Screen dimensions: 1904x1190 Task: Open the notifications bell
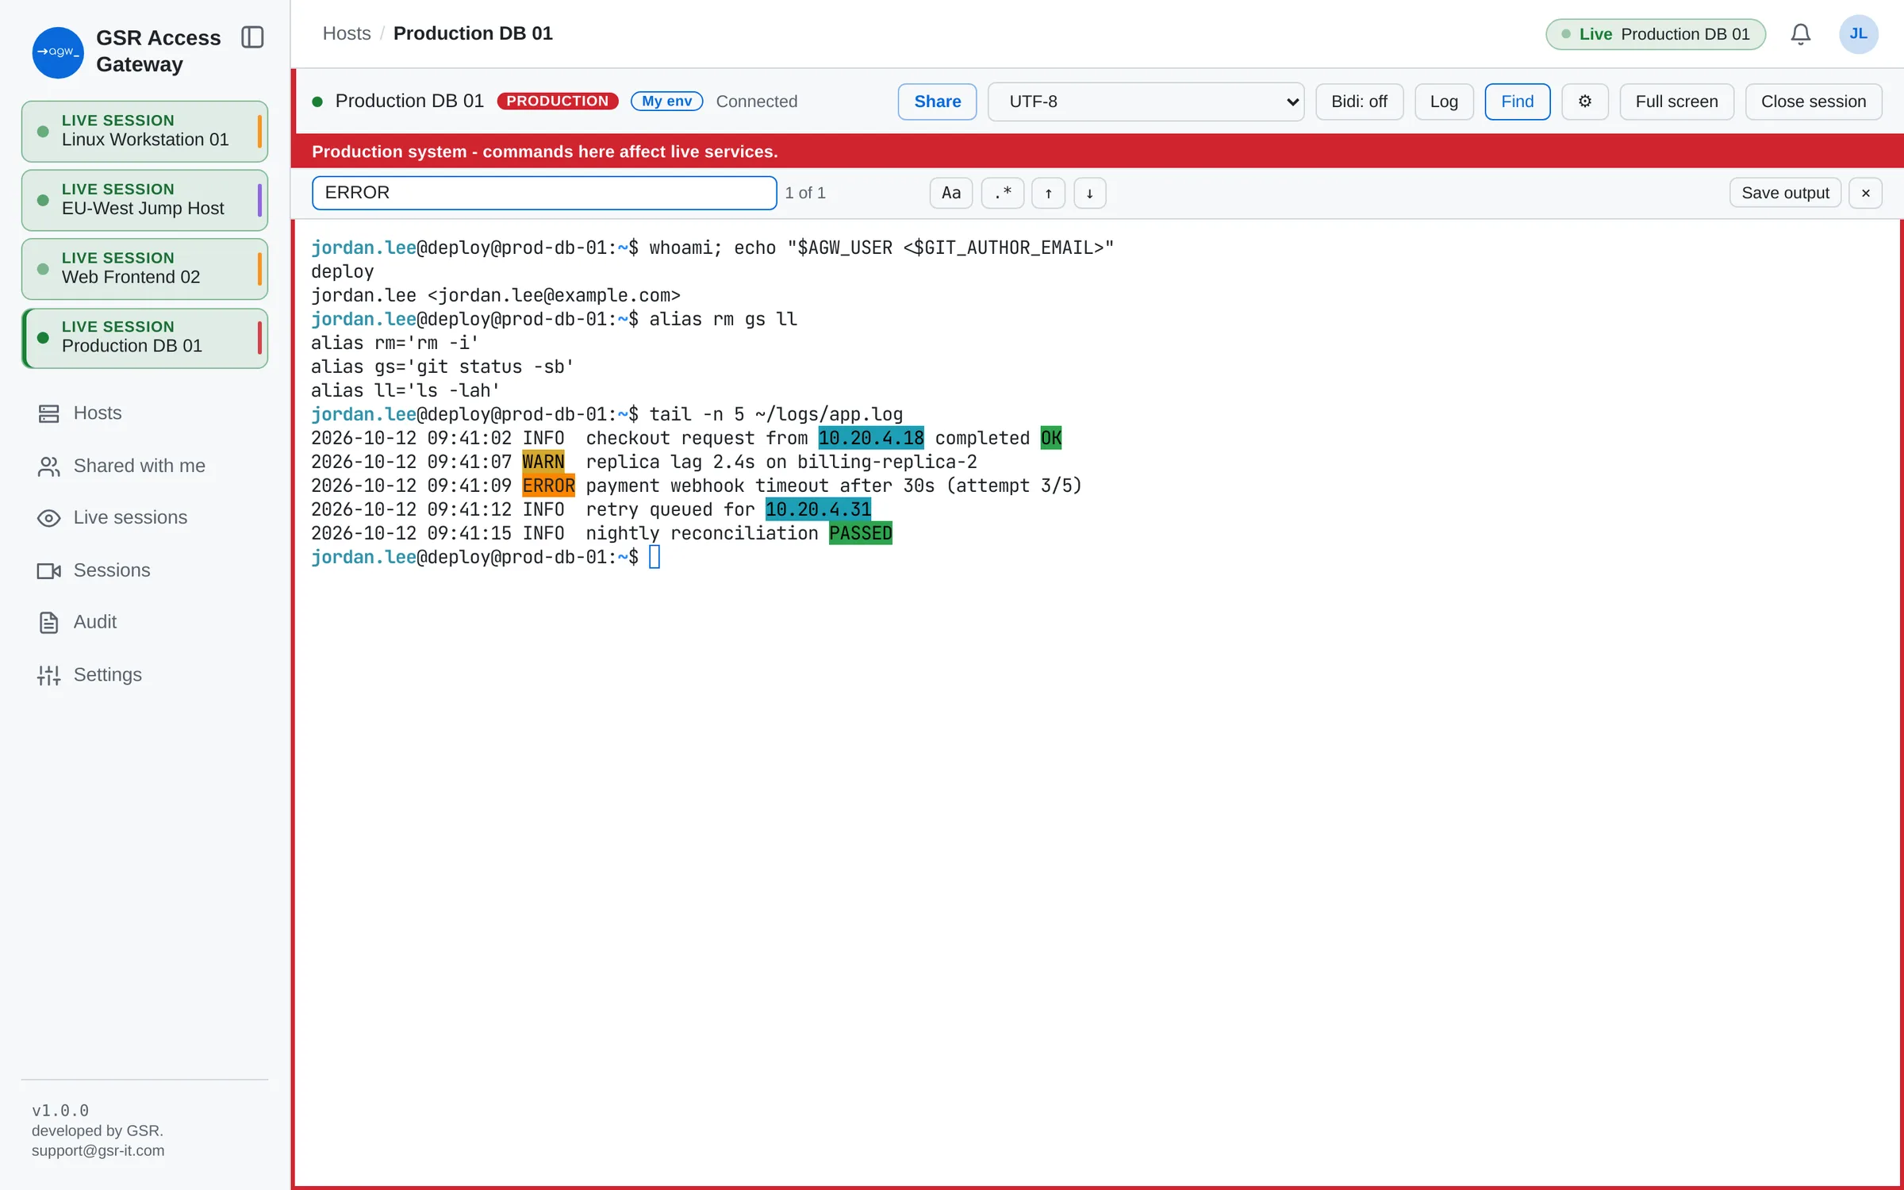[1800, 34]
